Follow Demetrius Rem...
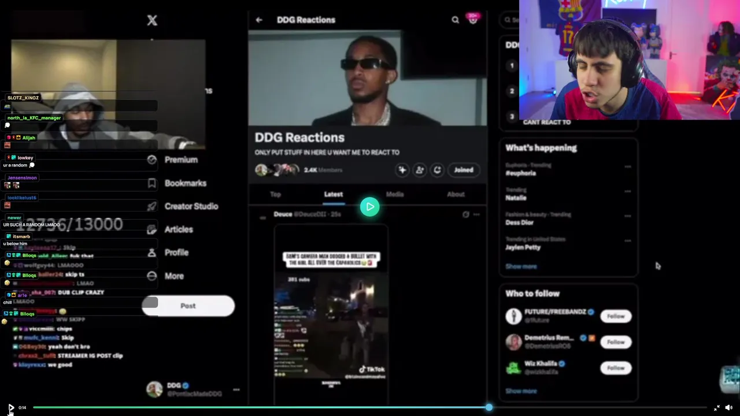Image resolution: width=740 pixels, height=416 pixels. click(x=616, y=342)
